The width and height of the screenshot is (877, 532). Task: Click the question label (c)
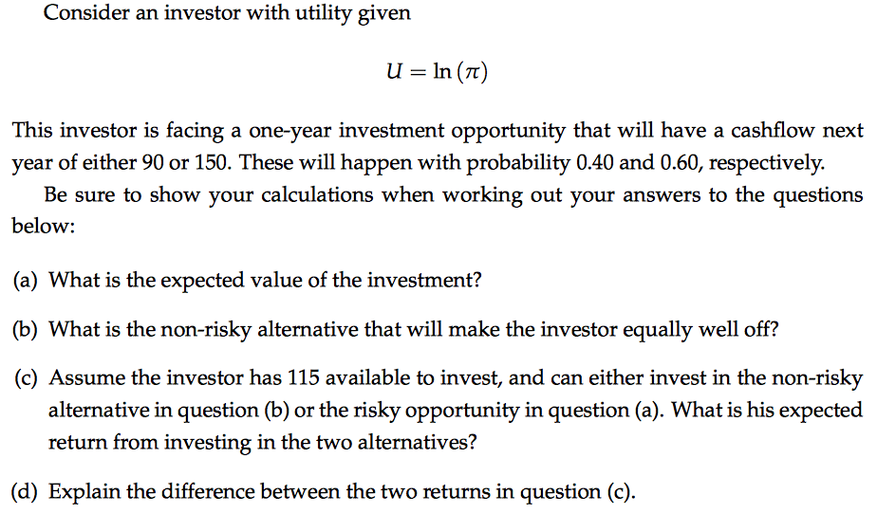[26, 378]
